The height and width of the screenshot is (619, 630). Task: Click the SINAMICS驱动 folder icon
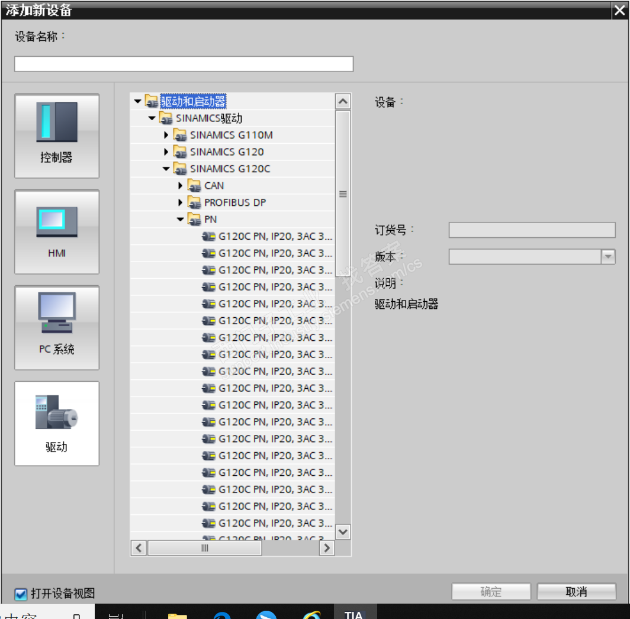166,118
